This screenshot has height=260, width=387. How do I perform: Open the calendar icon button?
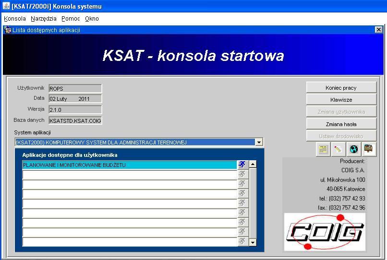pyautogui.click(x=323, y=149)
